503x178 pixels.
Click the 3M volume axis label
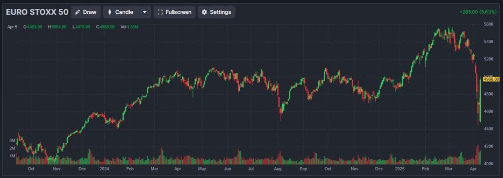12,141
